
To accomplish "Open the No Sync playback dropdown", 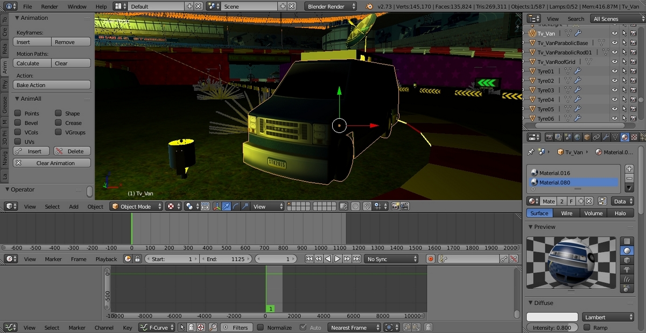I will pyautogui.click(x=391, y=259).
